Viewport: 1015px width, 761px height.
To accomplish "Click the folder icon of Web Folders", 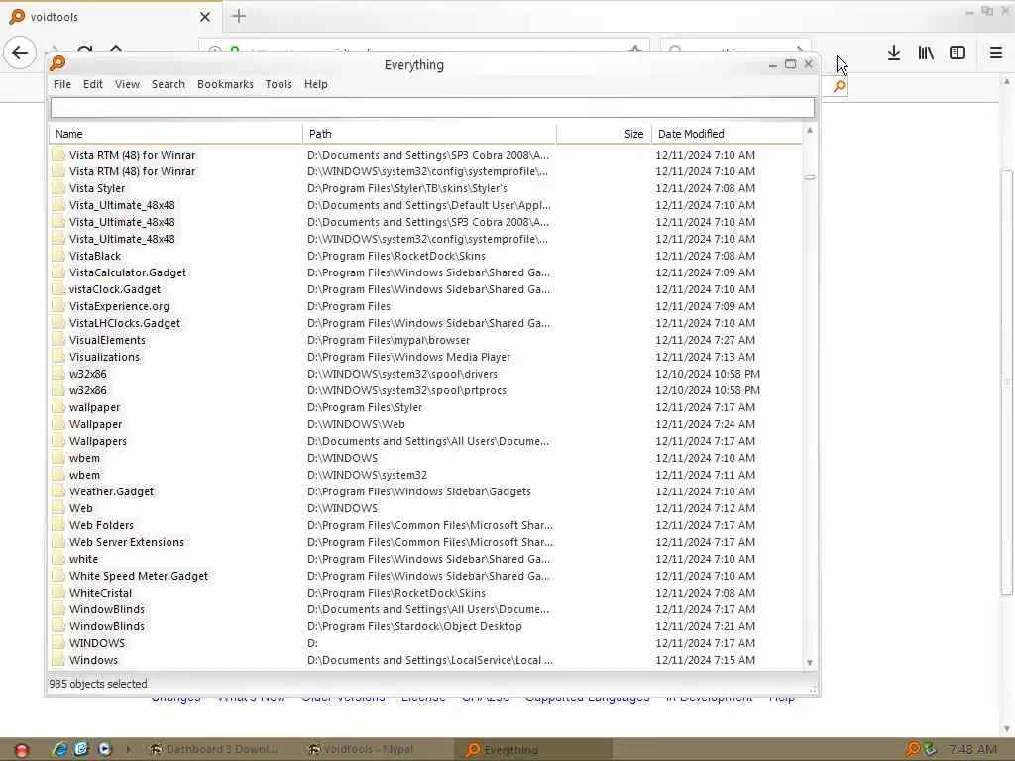I will point(58,525).
